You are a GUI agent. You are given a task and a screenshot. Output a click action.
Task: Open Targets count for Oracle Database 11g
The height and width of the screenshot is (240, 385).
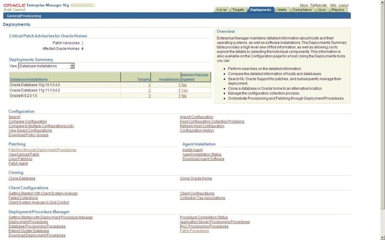(149, 90)
